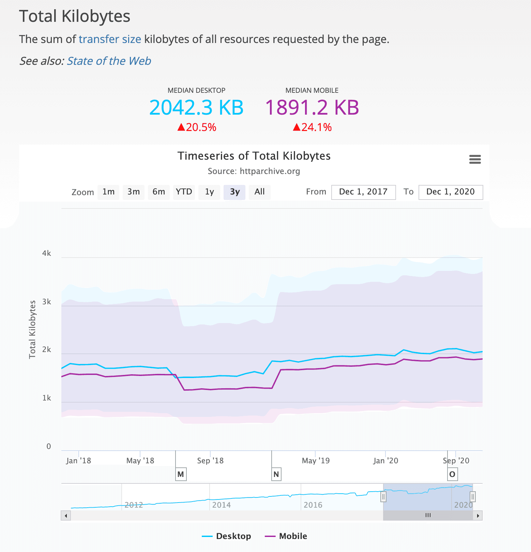Select the 1y zoom button
Image resolution: width=531 pixels, height=552 pixels.
tap(209, 192)
